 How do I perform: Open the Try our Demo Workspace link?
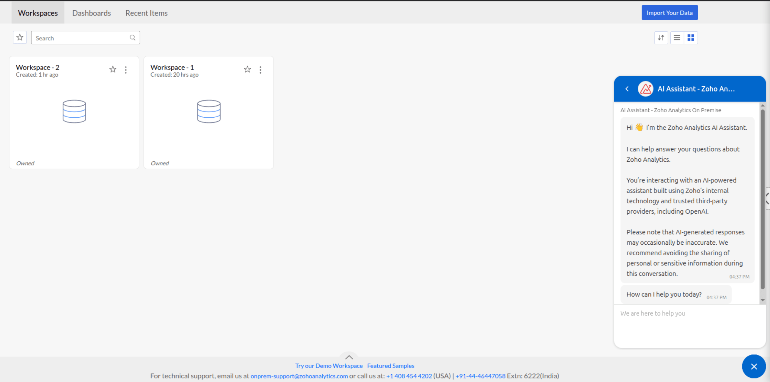click(329, 366)
